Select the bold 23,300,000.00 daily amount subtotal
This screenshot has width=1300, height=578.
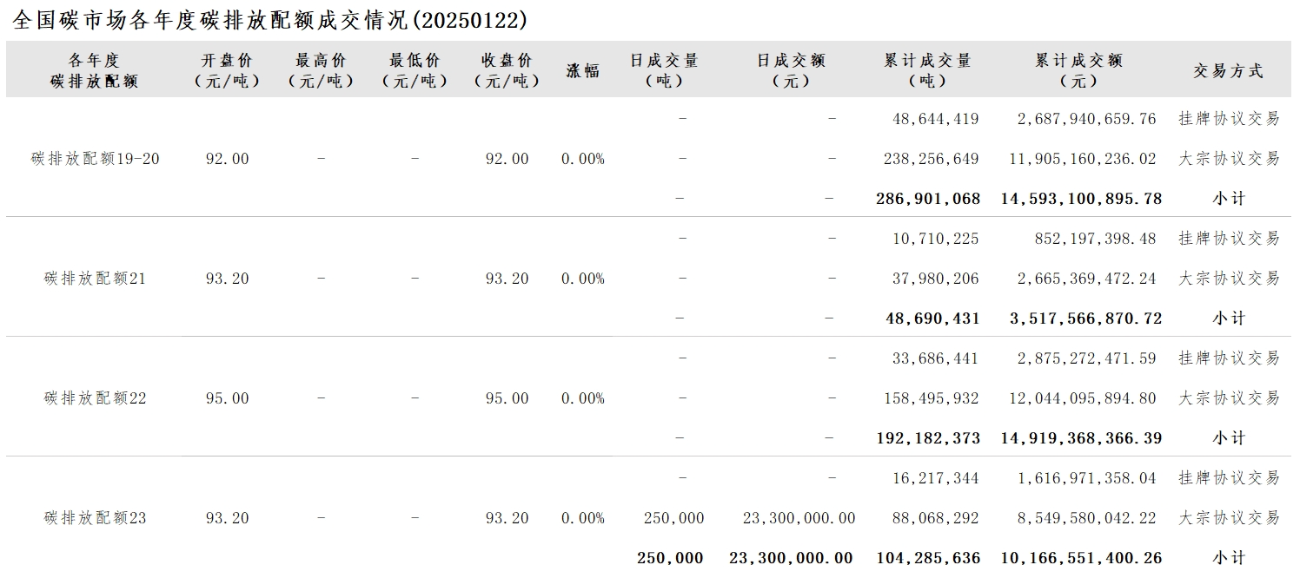[791, 558]
